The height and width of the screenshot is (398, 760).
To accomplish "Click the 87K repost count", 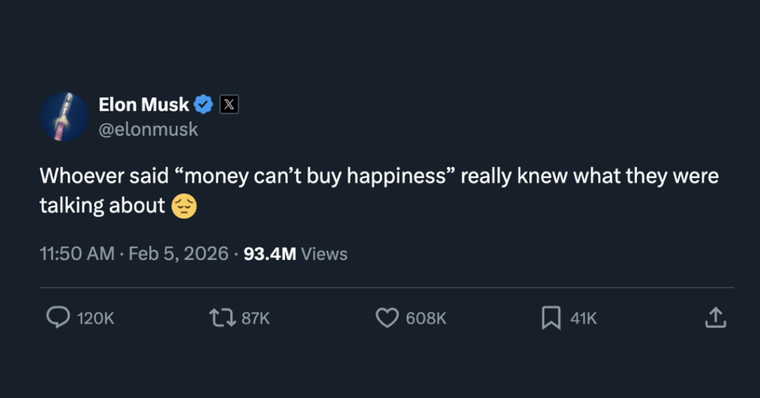I will [x=256, y=319].
